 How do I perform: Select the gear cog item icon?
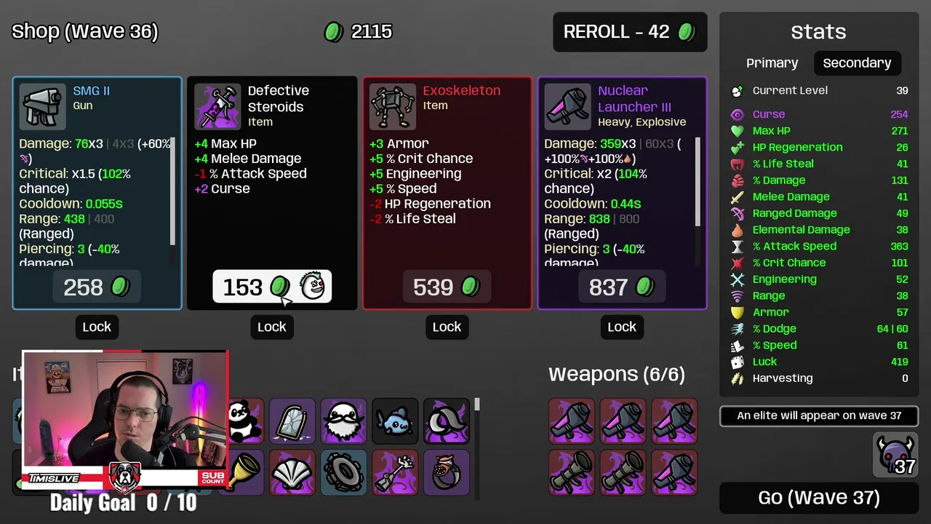click(x=344, y=472)
